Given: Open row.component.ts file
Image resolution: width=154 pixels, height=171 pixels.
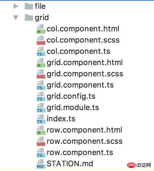Looking at the screenshot, I should click(80, 153).
